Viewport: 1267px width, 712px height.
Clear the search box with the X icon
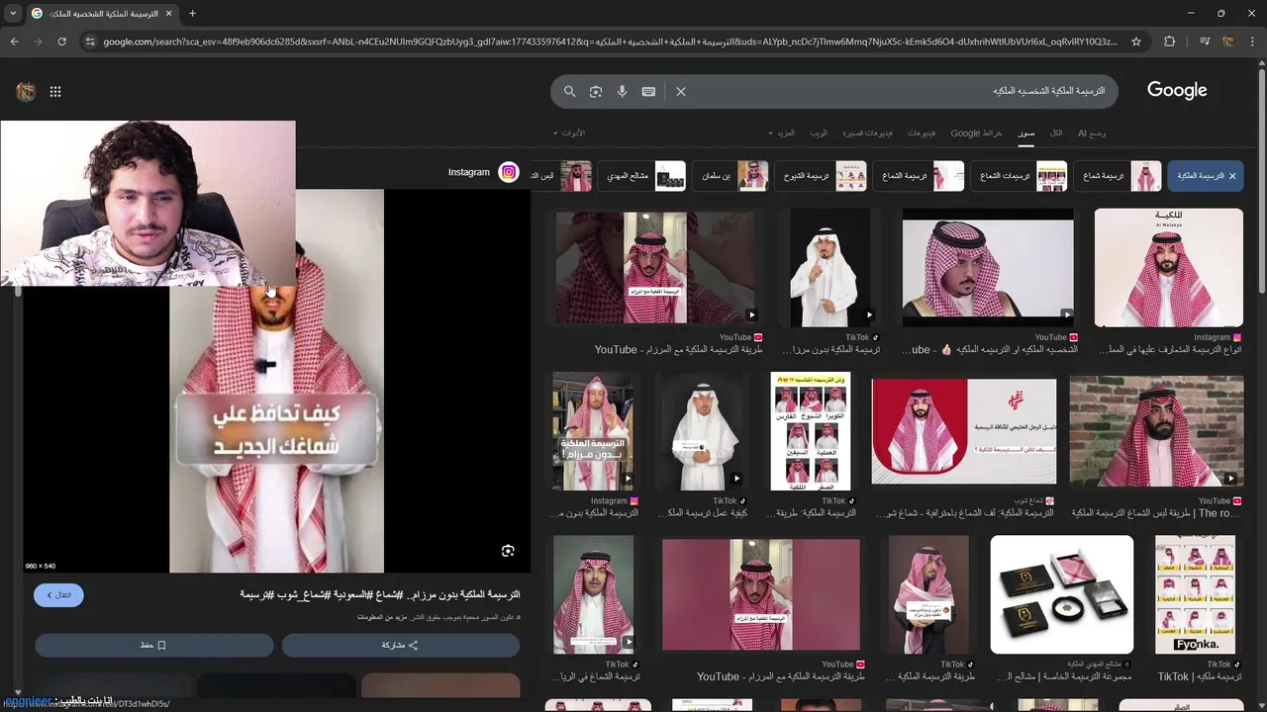[681, 91]
